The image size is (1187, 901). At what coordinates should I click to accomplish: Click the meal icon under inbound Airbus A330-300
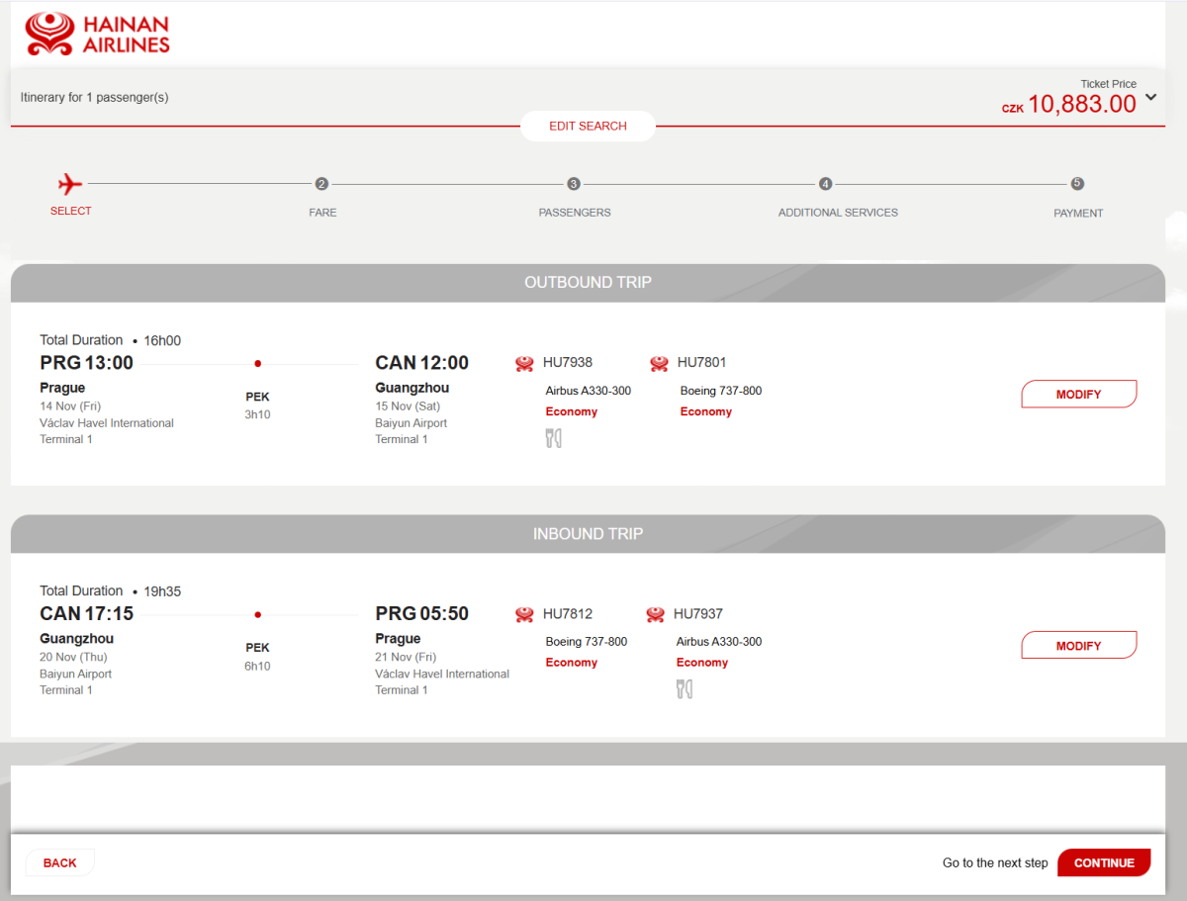685,689
